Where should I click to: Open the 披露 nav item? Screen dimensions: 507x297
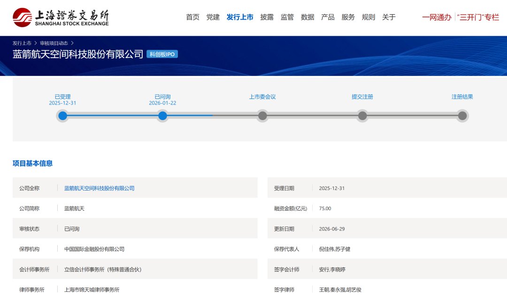[x=267, y=17]
